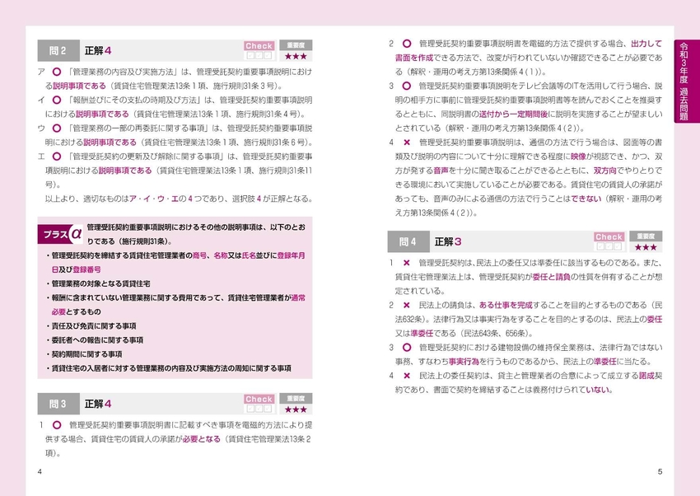Tick the last Check box for 問4
The height and width of the screenshot is (496, 700).
coord(618,246)
